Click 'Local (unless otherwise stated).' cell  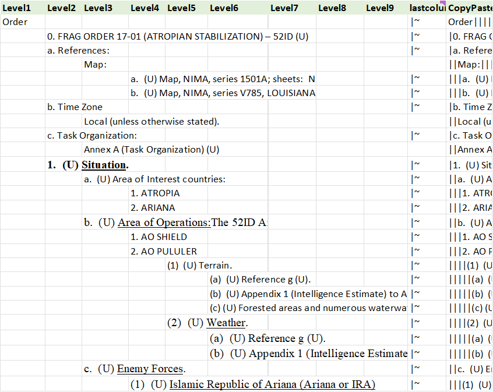point(152,121)
